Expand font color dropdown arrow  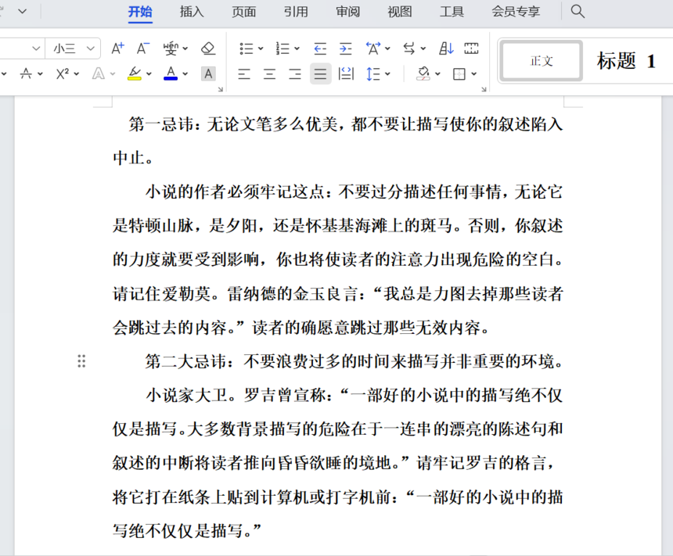[185, 74]
